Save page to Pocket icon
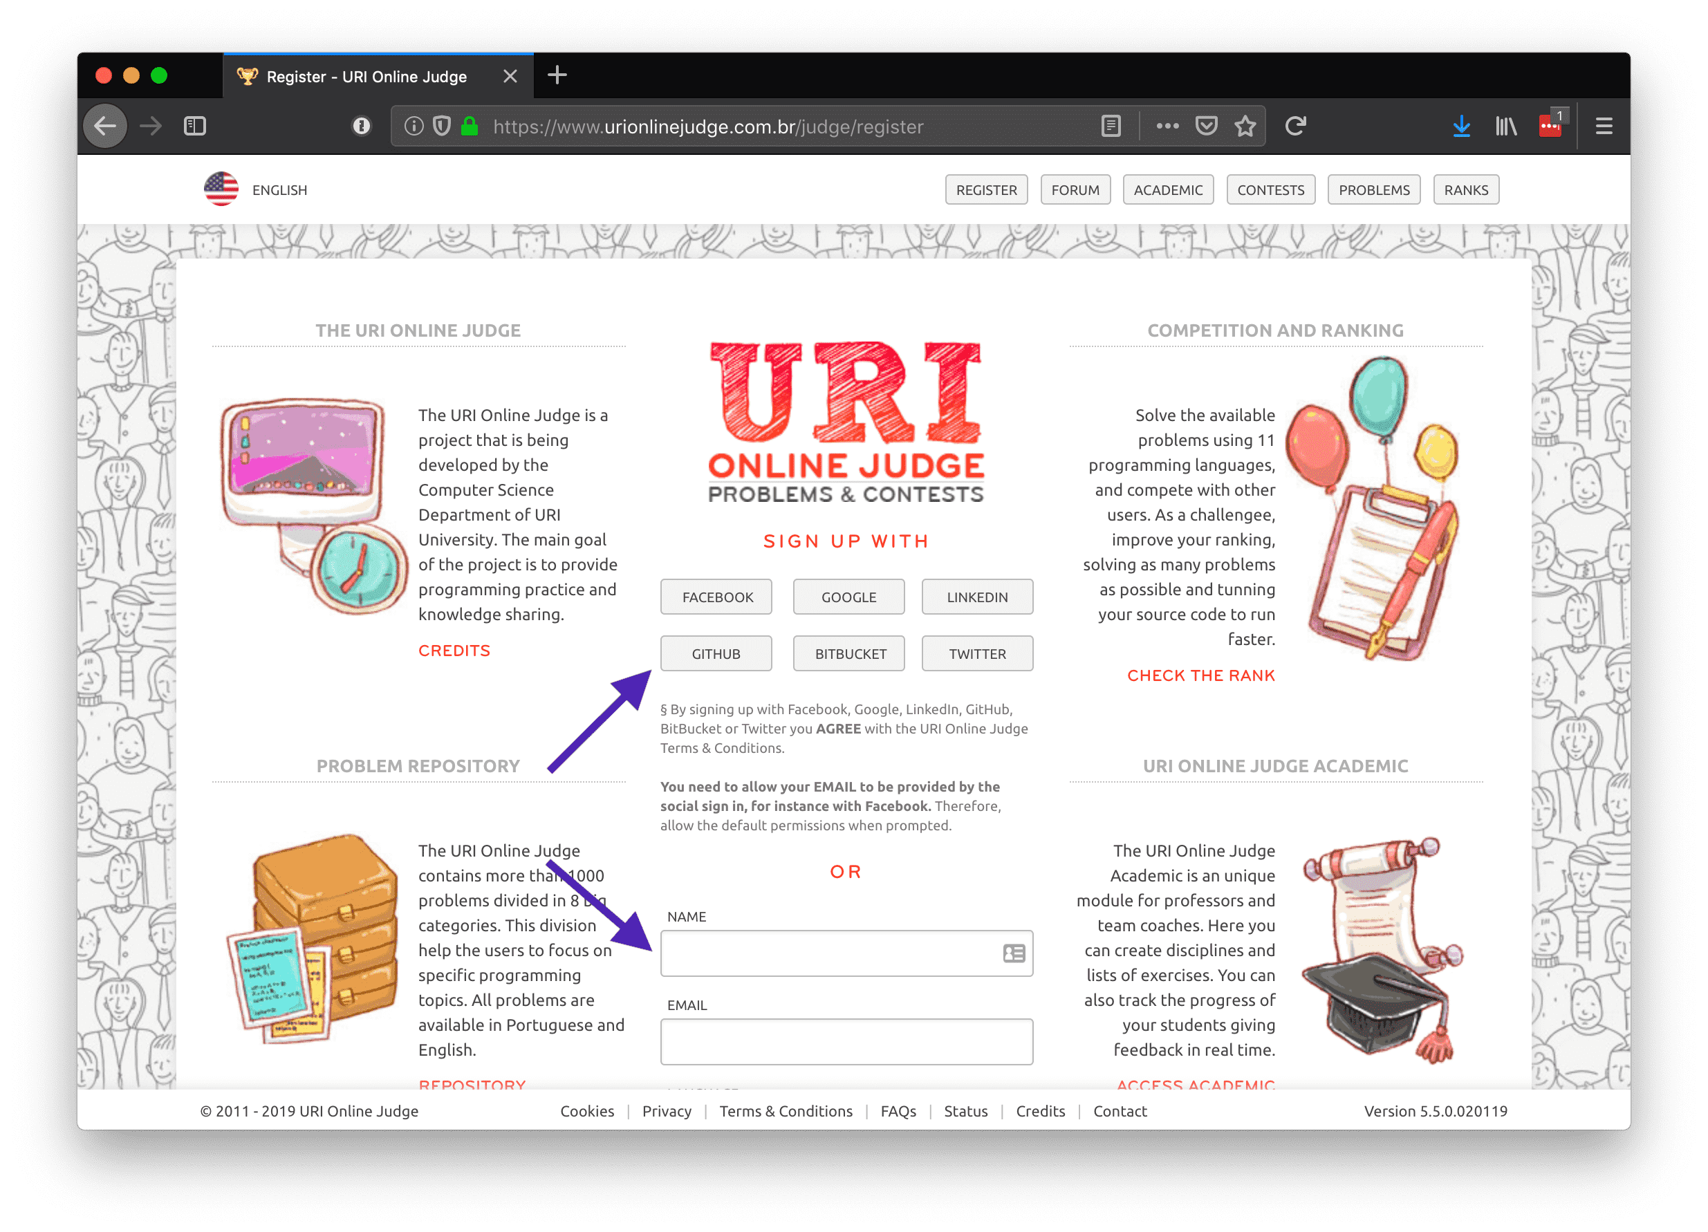Image resolution: width=1708 pixels, height=1232 pixels. [x=1207, y=126]
